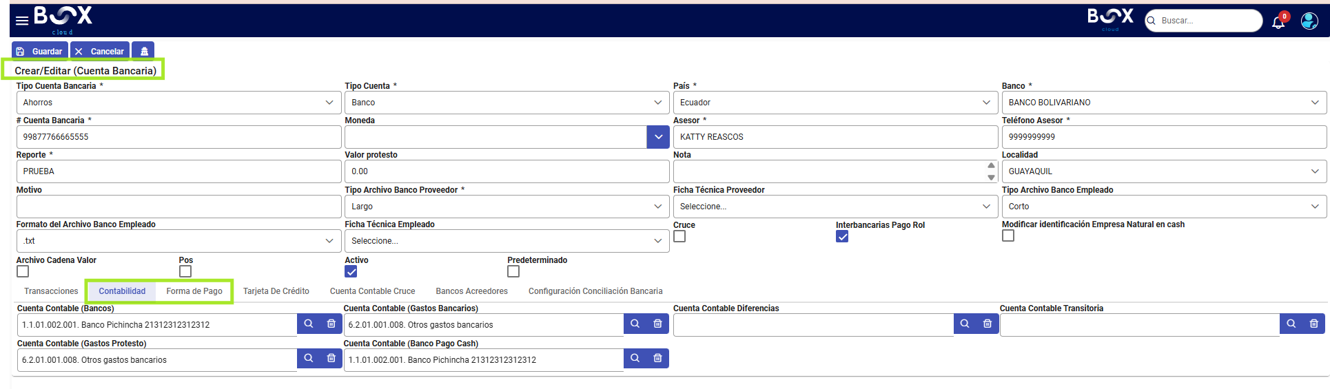
Task: Open Localidad dropdown showing GUAYAQUIL
Action: click(1164, 171)
